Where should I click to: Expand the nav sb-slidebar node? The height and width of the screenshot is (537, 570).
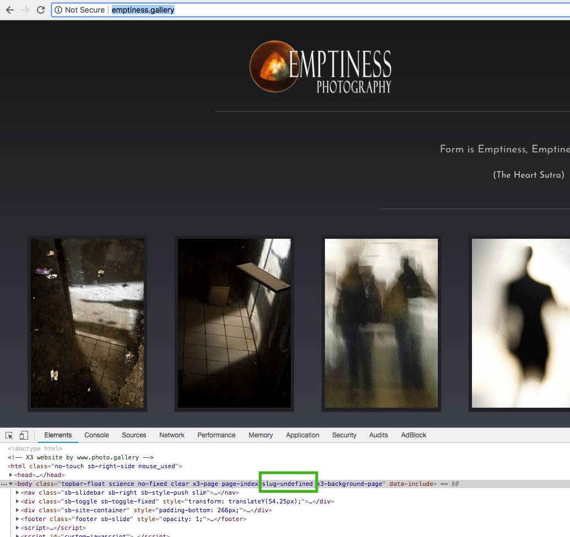click(18, 492)
